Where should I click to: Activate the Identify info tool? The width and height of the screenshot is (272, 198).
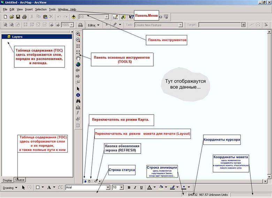click(x=78, y=95)
